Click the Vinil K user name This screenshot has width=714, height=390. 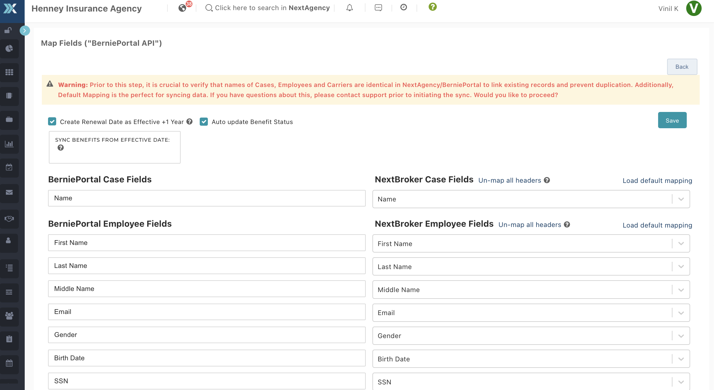(668, 9)
